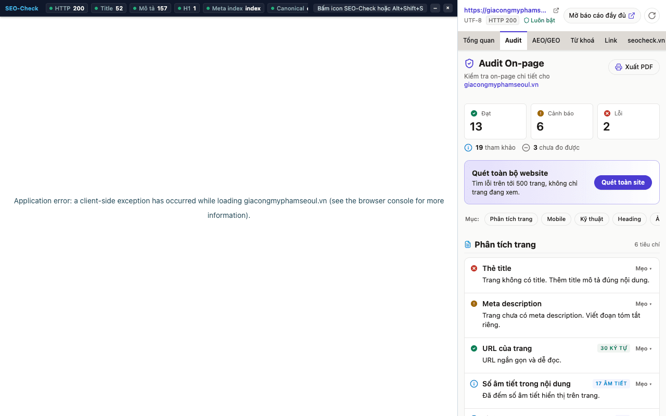Image resolution: width=666 pixels, height=416 pixels.
Task: Click the red error icon on Thẻ title
Action: [474, 268]
